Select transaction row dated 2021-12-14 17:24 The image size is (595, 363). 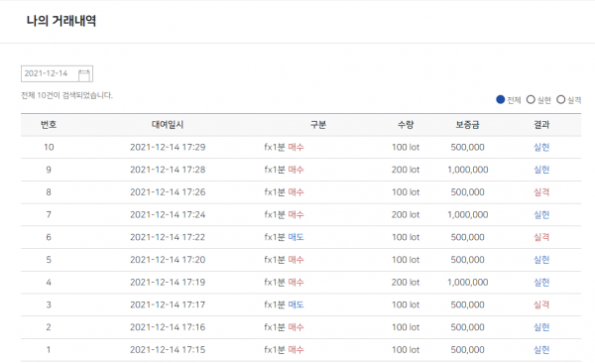tap(300, 215)
